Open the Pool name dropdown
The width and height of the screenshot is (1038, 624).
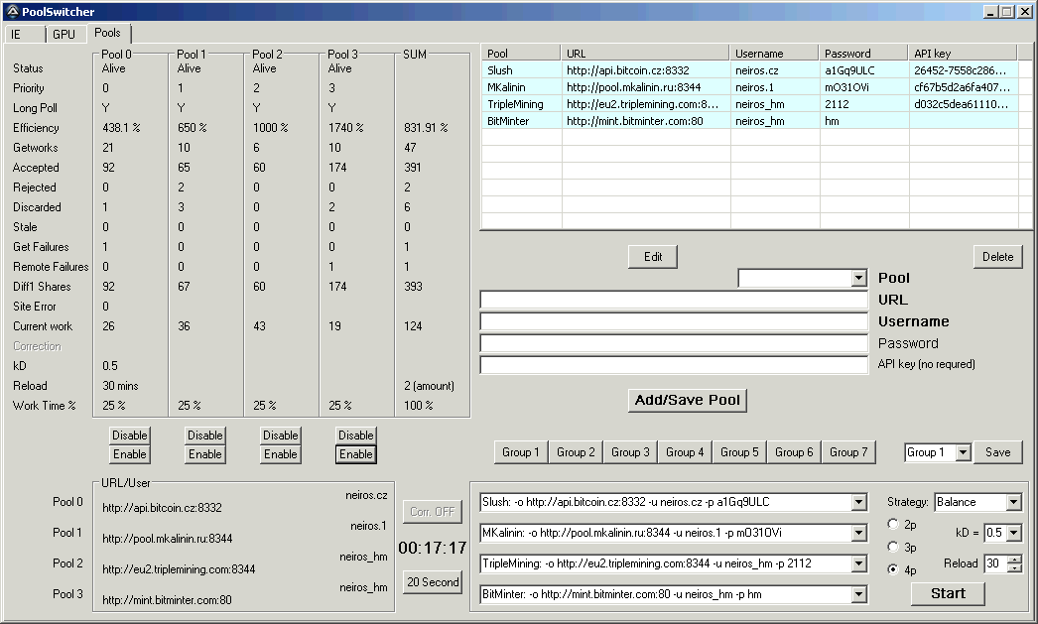[858, 279]
